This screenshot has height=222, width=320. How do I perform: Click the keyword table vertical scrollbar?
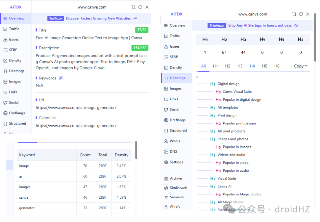[136, 150]
